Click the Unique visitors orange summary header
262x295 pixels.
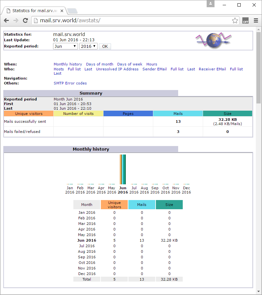coord(28,114)
